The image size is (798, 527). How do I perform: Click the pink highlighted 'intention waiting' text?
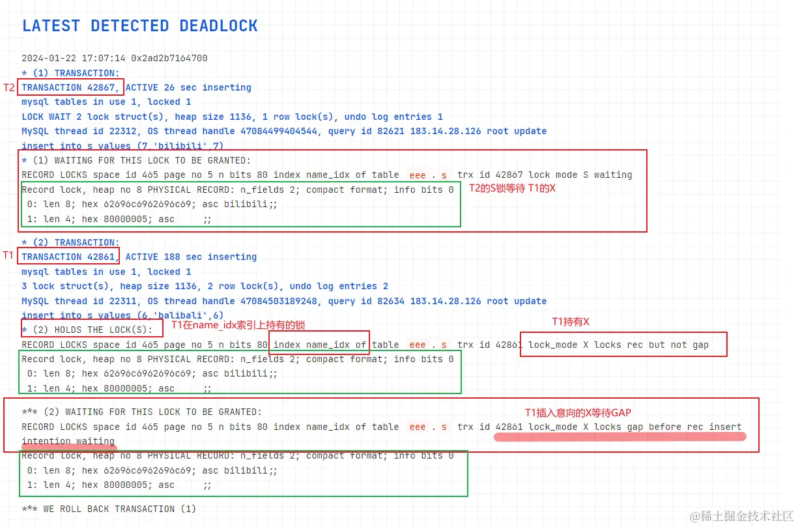click(68, 442)
